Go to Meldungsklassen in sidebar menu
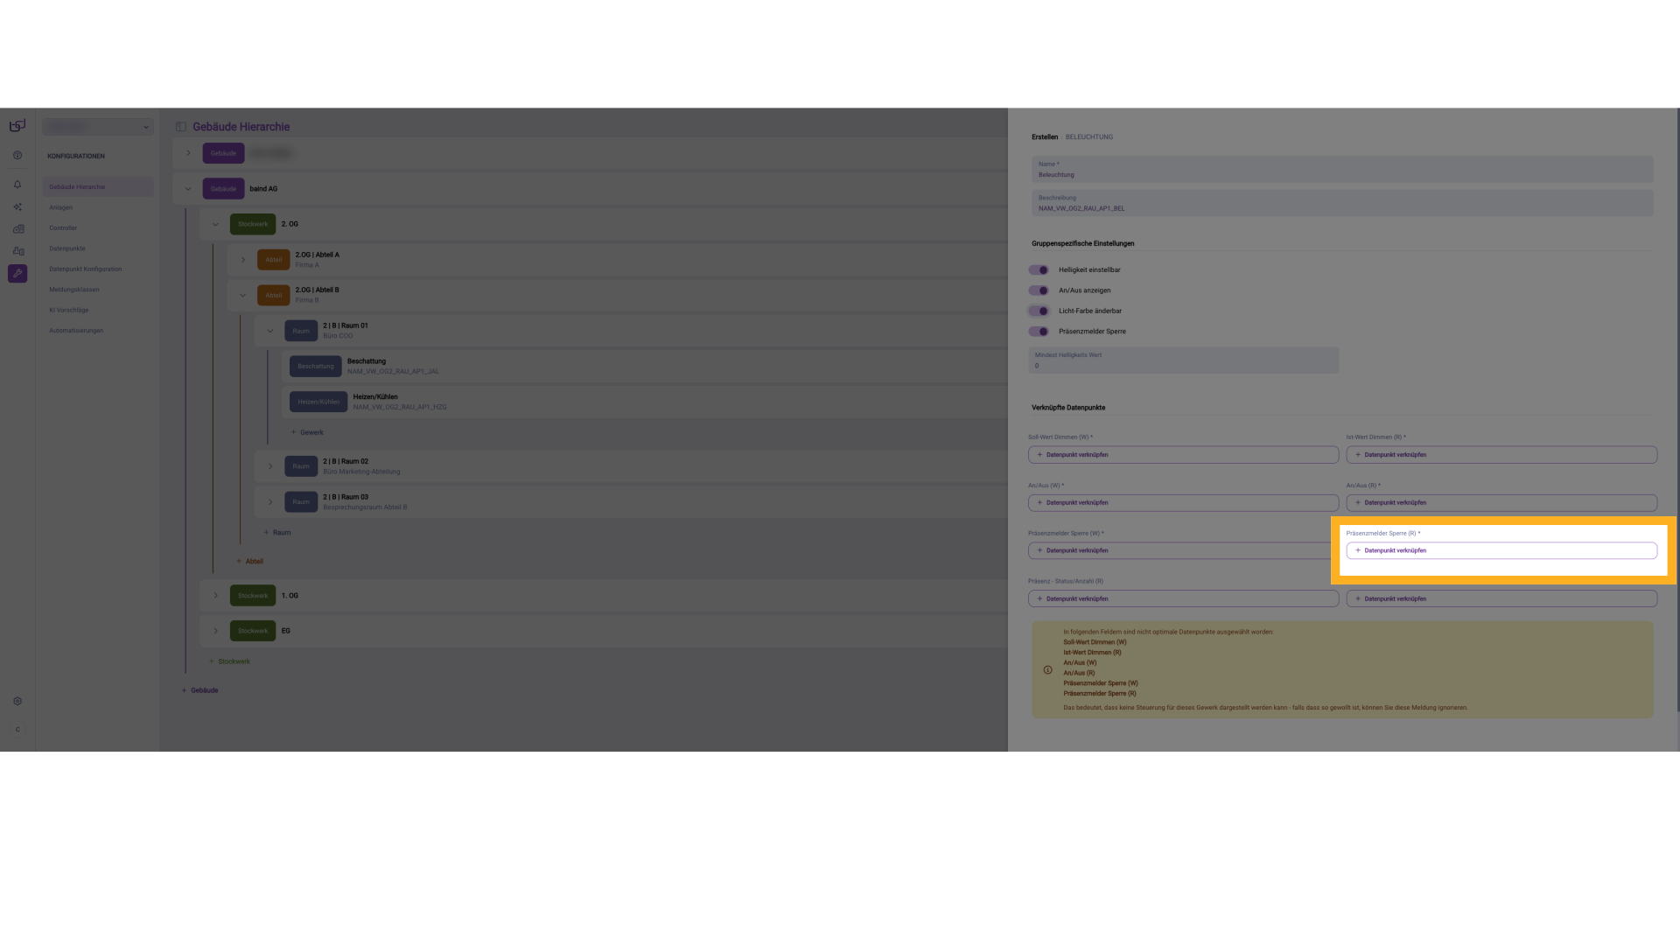 74,290
